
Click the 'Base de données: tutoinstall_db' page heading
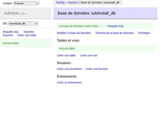(x=86, y=13)
